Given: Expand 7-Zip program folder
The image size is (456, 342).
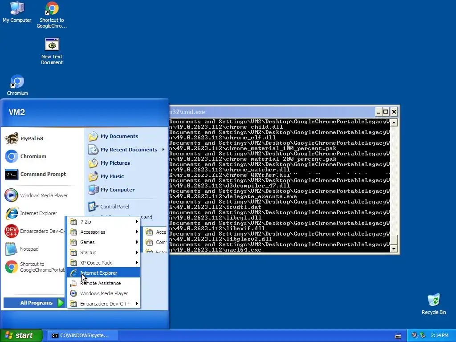Looking at the screenshot, I should 104,222.
